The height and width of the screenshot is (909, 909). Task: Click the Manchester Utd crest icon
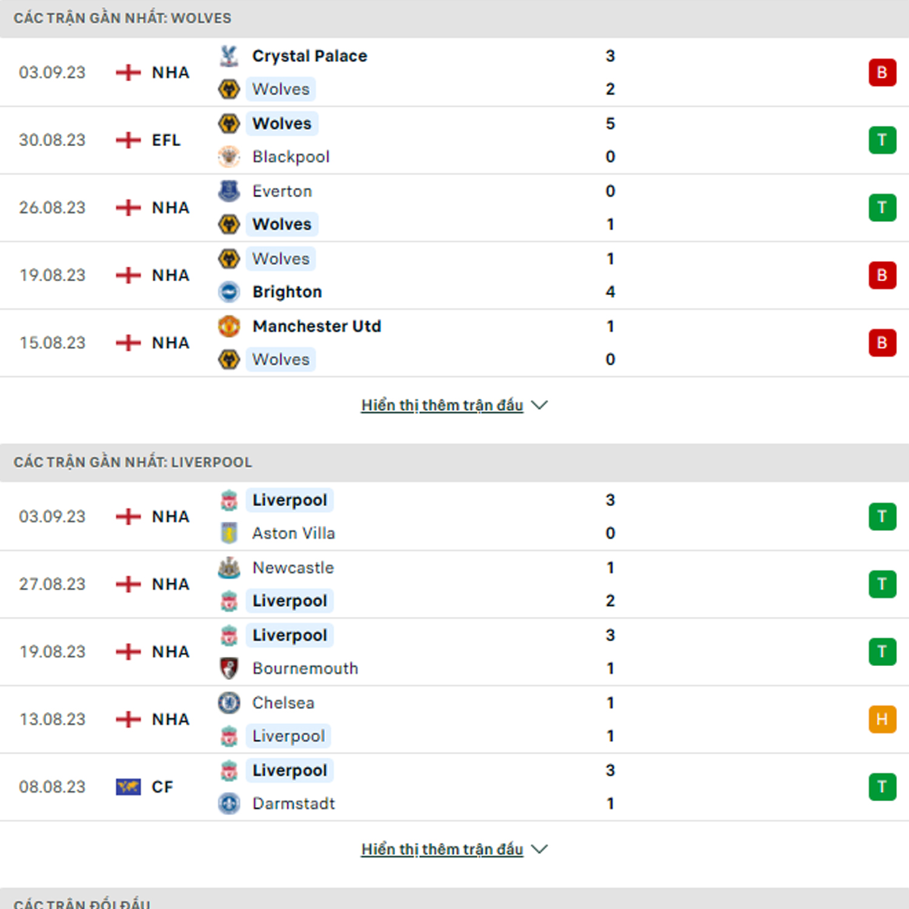229,326
